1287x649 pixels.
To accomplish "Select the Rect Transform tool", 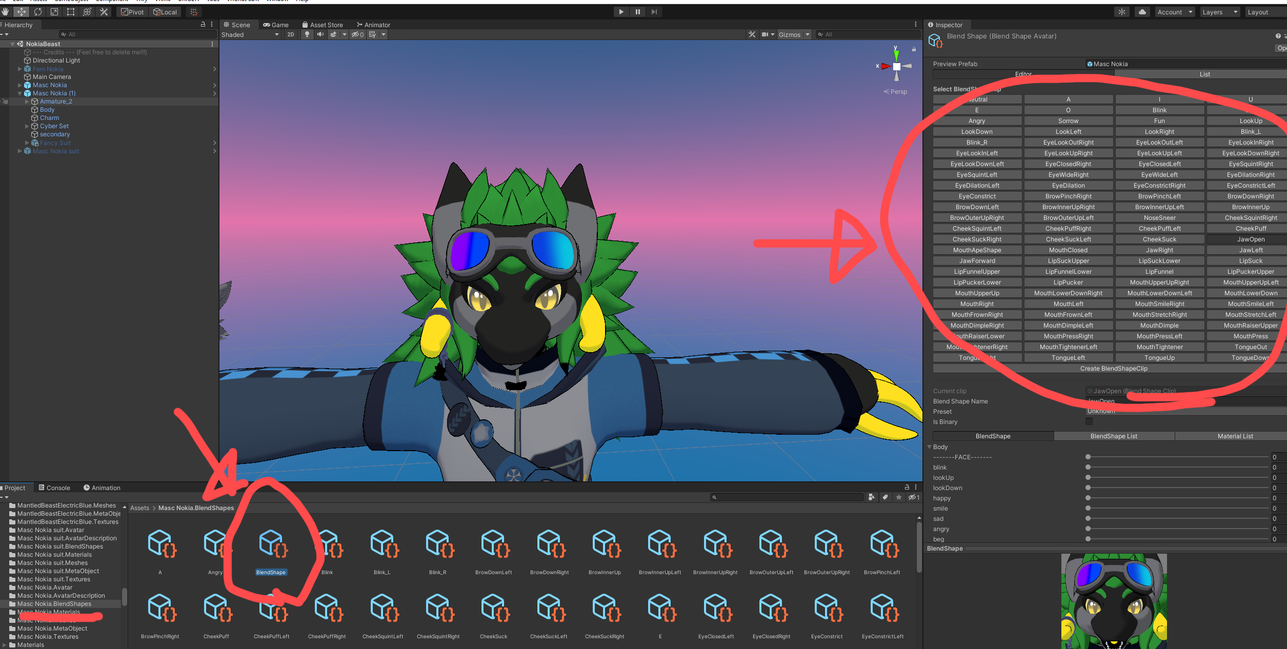I will [x=70, y=11].
